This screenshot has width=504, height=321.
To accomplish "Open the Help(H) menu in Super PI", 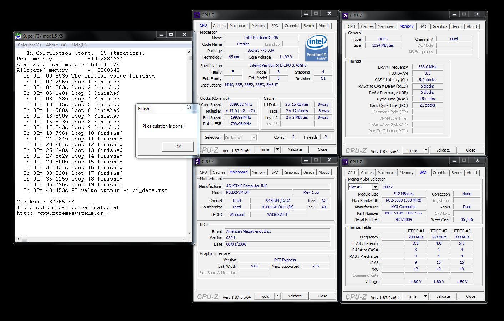I will tap(79, 45).
